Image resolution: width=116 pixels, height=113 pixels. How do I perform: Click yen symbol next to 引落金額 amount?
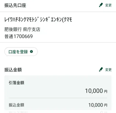(x=106, y=92)
